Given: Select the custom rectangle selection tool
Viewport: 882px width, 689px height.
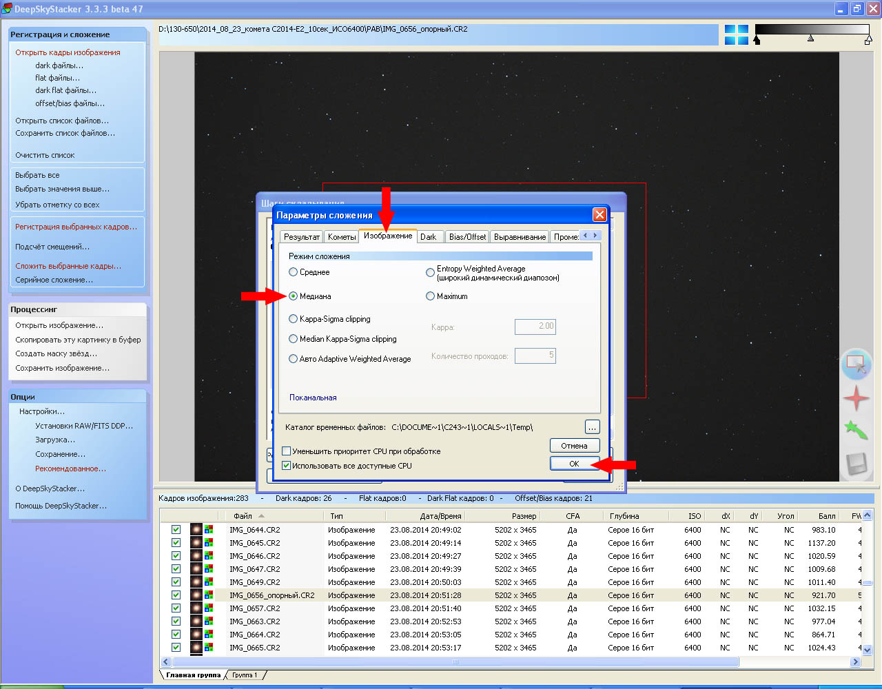Looking at the screenshot, I should [x=856, y=363].
